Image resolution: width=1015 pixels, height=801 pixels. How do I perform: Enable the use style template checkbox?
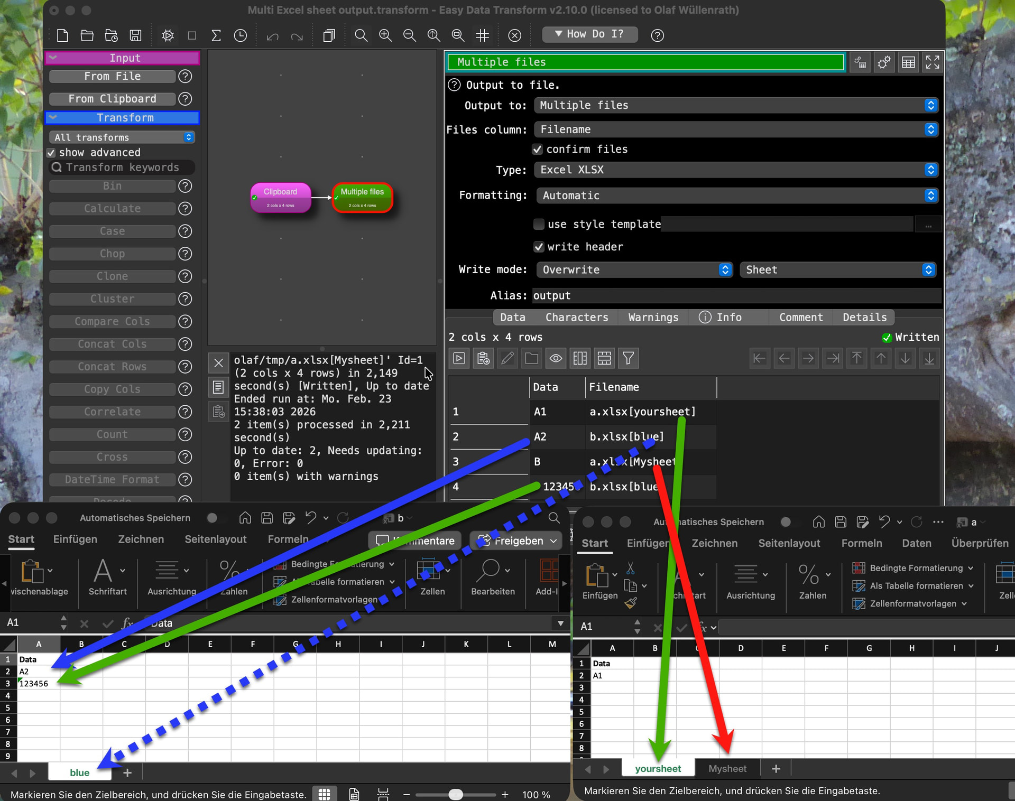539,224
